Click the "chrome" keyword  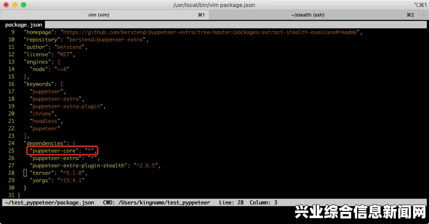coord(42,113)
